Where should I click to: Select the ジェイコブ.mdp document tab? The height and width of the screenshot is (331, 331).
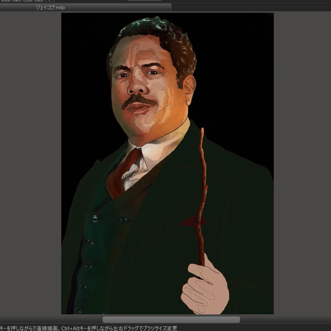point(86,8)
